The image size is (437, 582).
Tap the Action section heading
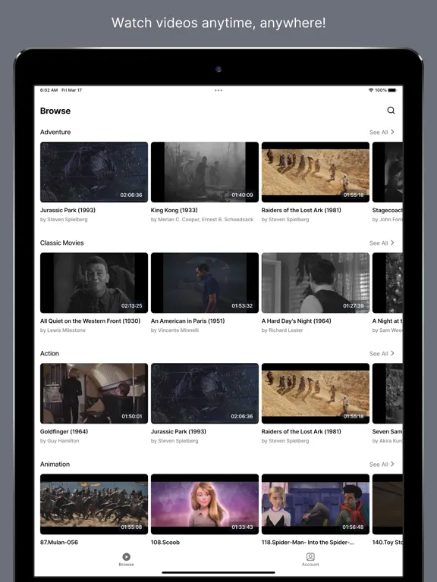coord(49,353)
